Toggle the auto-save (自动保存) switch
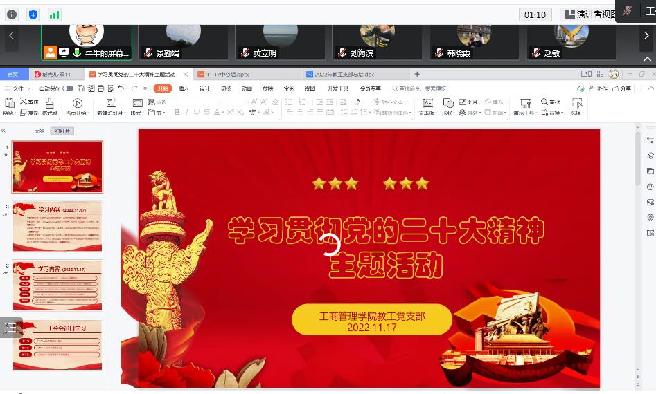This screenshot has height=394, width=656. [67, 88]
